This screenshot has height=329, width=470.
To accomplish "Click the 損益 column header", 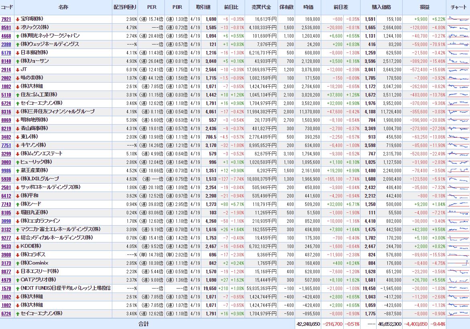I will click(424, 7).
